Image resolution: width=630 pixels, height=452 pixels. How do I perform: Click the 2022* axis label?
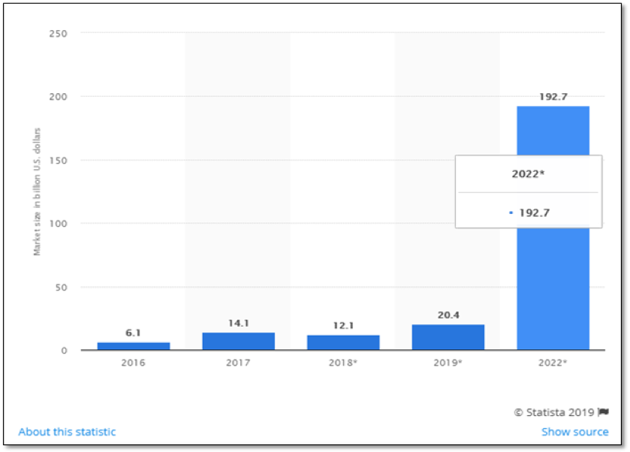[x=552, y=362]
